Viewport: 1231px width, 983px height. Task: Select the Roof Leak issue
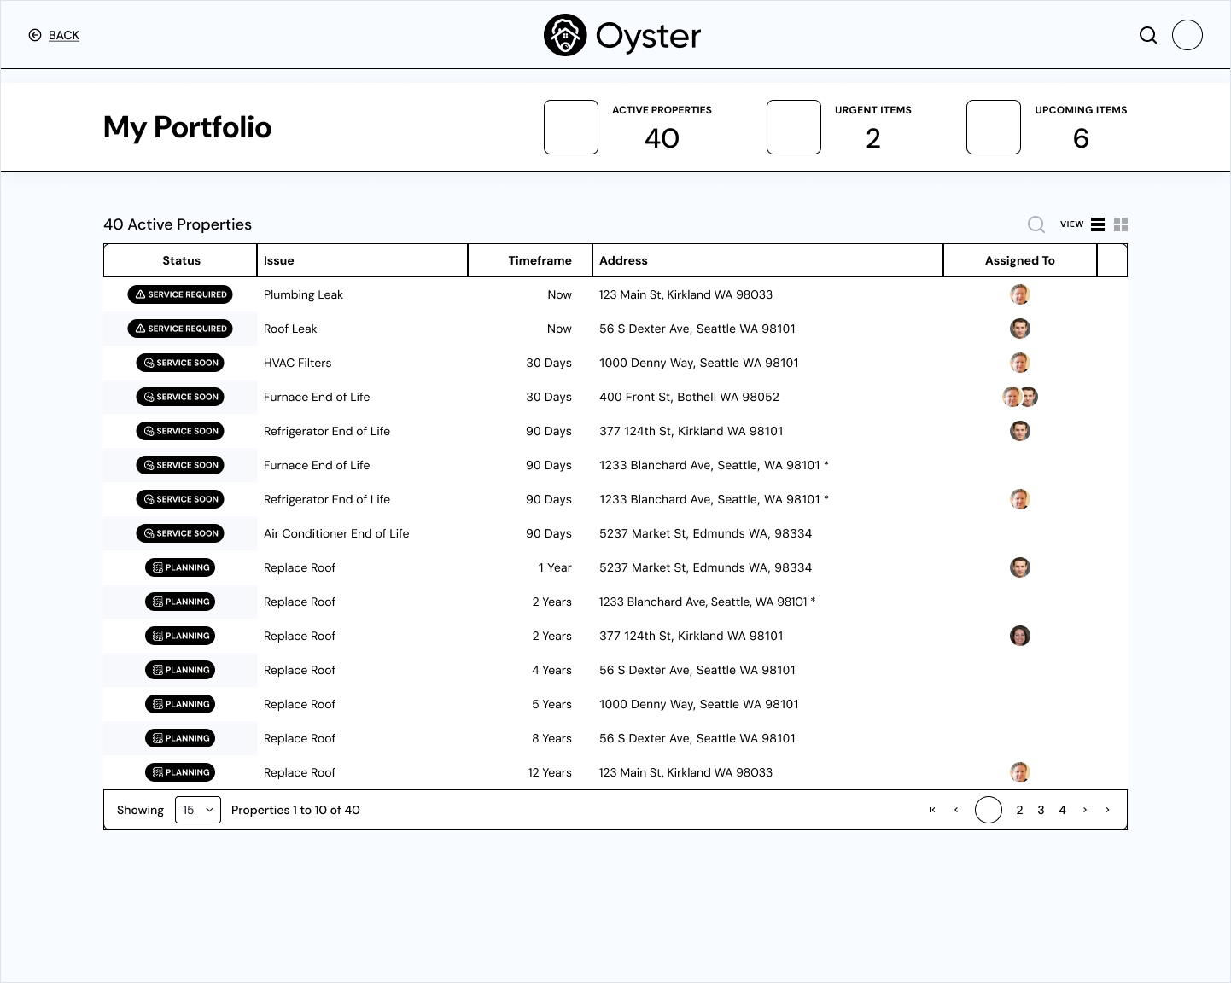point(290,329)
